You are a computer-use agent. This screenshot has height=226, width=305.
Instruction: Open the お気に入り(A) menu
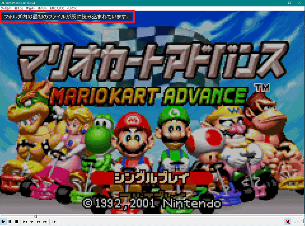tap(56, 8)
